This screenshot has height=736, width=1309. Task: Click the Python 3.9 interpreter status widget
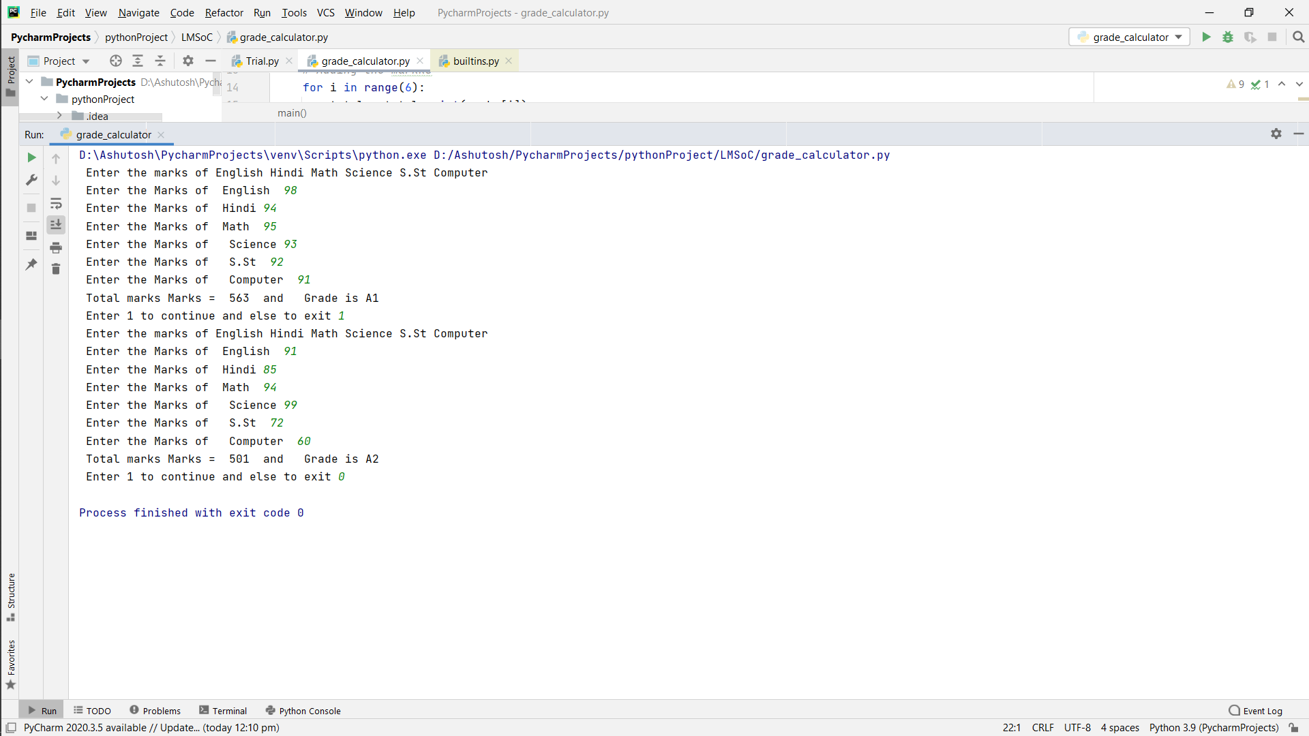coord(1214,728)
